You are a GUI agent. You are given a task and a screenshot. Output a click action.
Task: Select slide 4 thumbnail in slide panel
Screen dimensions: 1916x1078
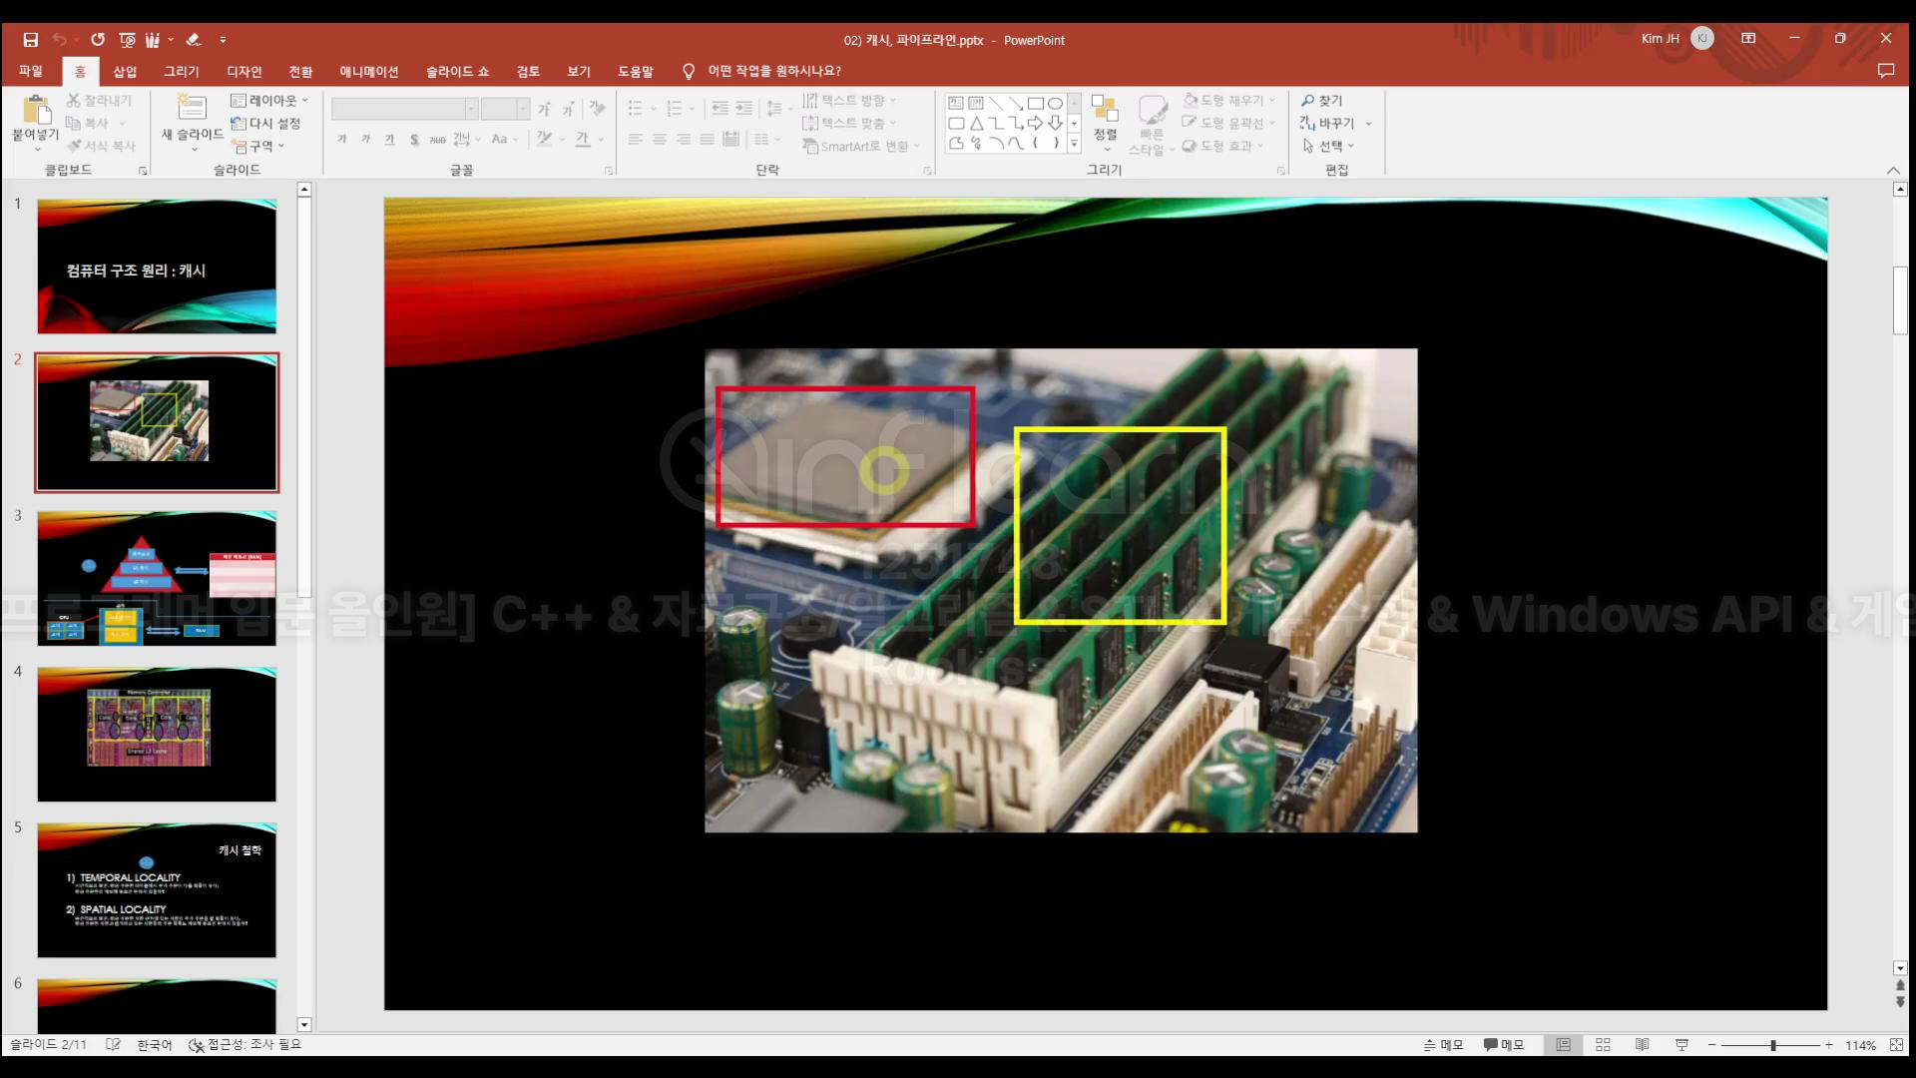coord(157,734)
